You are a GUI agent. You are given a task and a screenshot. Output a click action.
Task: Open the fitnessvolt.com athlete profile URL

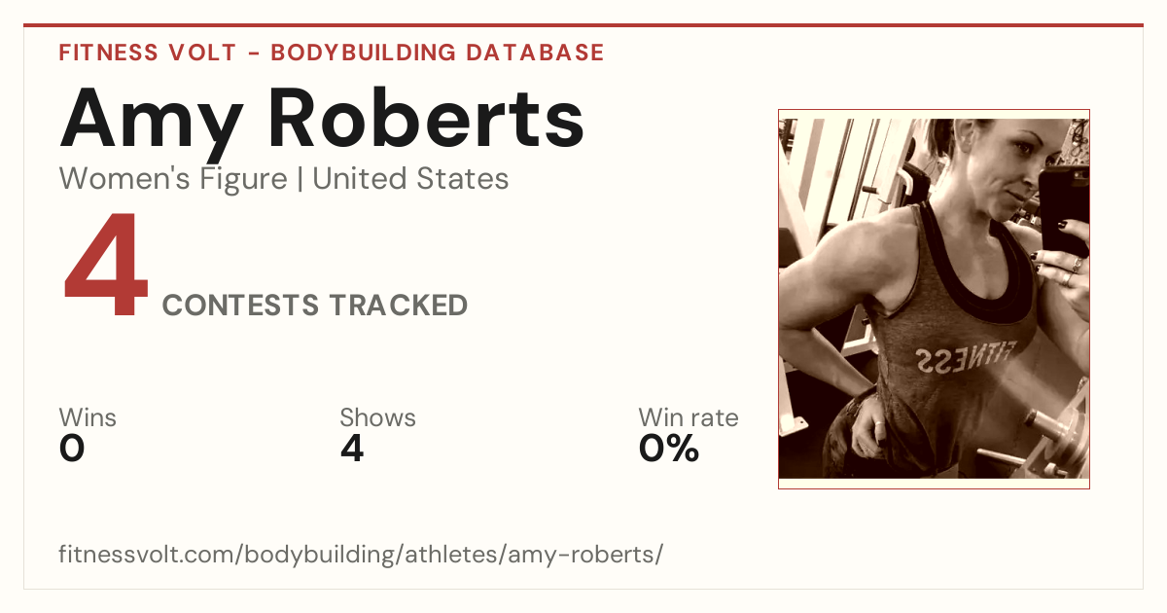pos(361,555)
